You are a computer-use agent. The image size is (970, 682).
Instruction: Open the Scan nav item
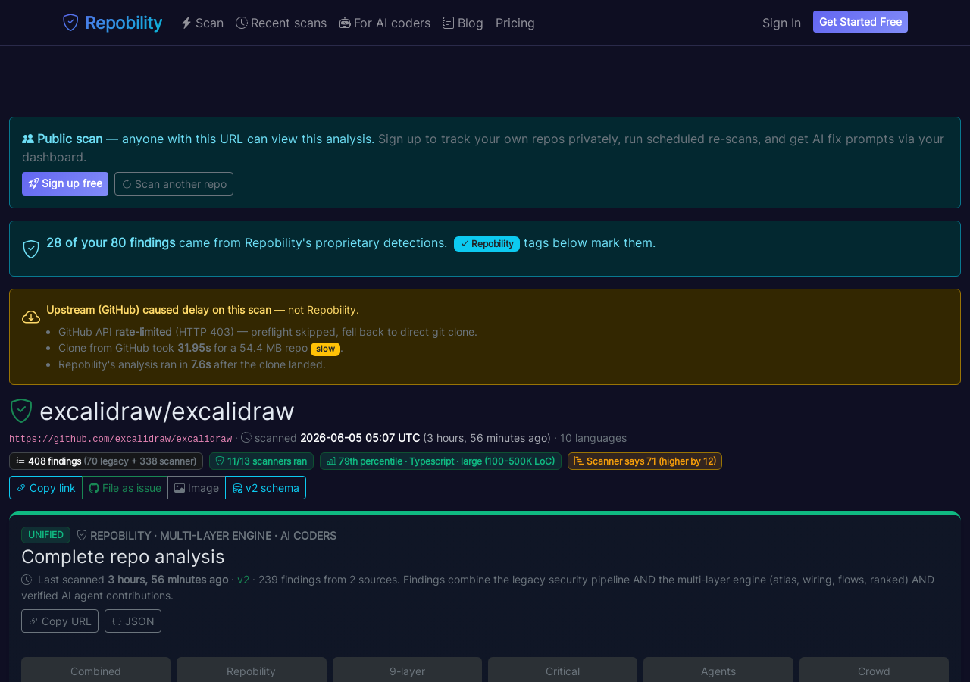[202, 23]
